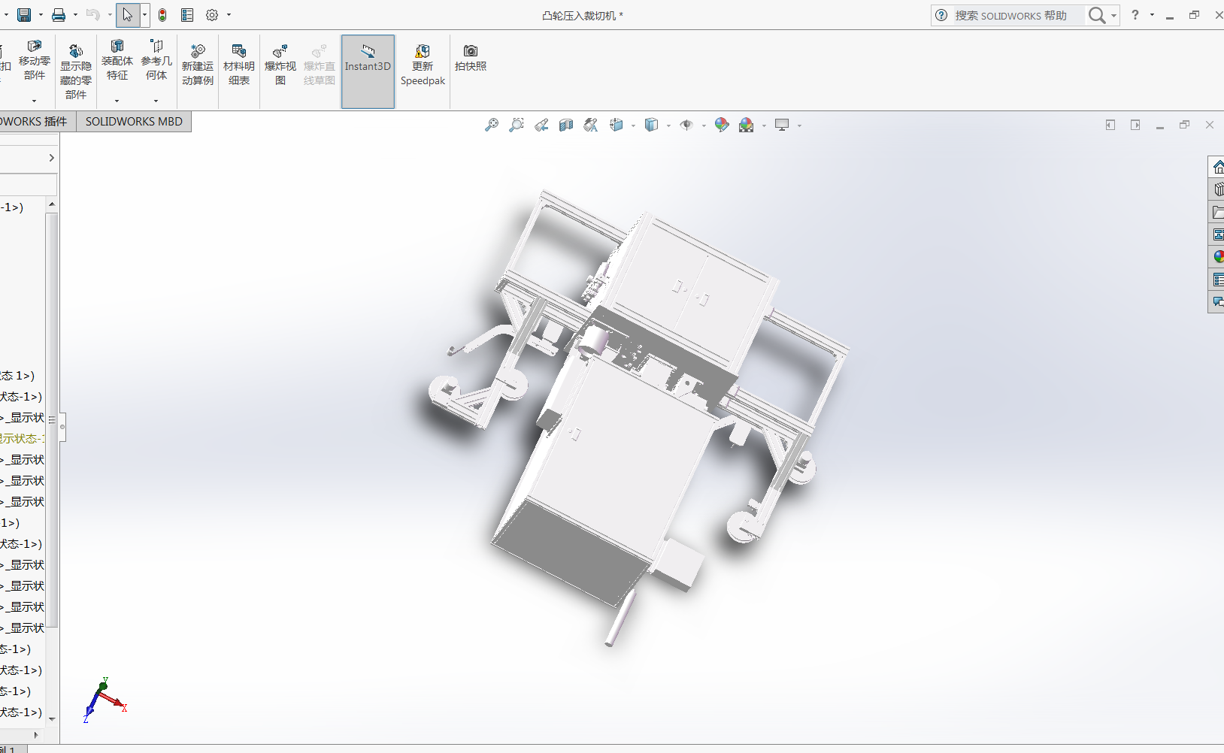The height and width of the screenshot is (753, 1224).
Task: Open File Explorer folder task pane icon
Action: [1218, 212]
